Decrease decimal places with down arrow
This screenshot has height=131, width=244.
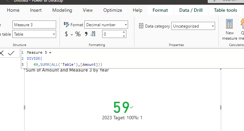(124, 36)
